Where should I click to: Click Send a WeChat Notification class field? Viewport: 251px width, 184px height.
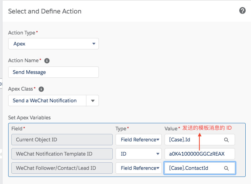pos(47,101)
